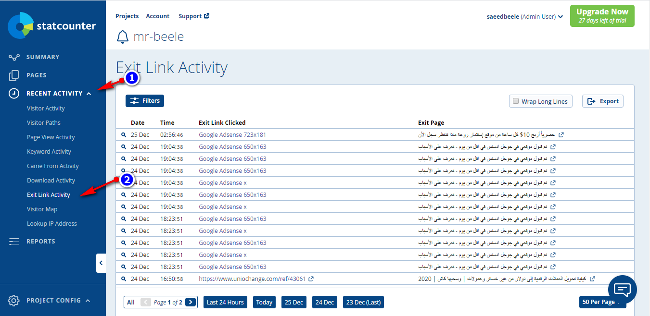Image resolution: width=650 pixels, height=316 pixels.
Task: Open Came From Activity
Action: pos(53,166)
